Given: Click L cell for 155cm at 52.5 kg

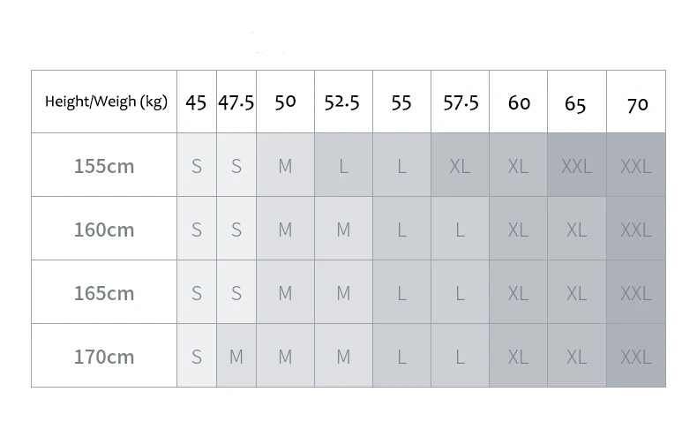Looking at the screenshot, I should click(x=343, y=165).
